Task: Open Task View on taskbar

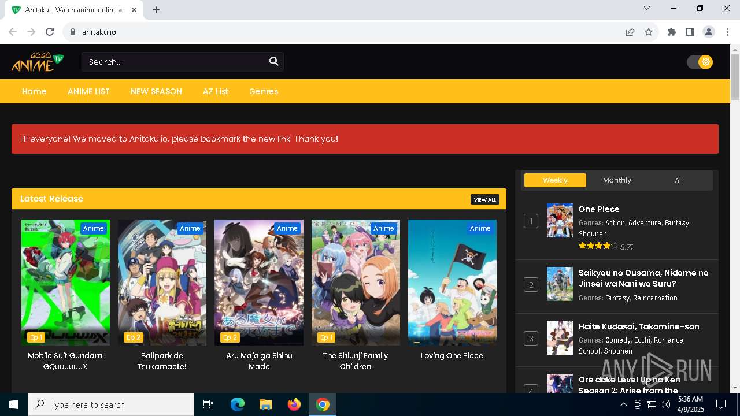Action: (208, 404)
